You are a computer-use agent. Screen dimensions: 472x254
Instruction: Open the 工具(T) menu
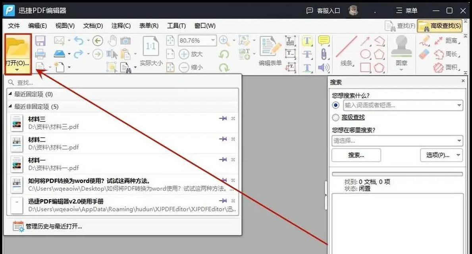point(176,26)
